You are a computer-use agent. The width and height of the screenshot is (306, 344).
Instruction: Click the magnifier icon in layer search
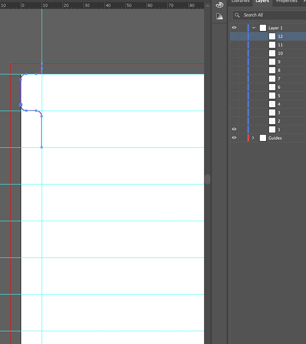pyautogui.click(x=237, y=15)
